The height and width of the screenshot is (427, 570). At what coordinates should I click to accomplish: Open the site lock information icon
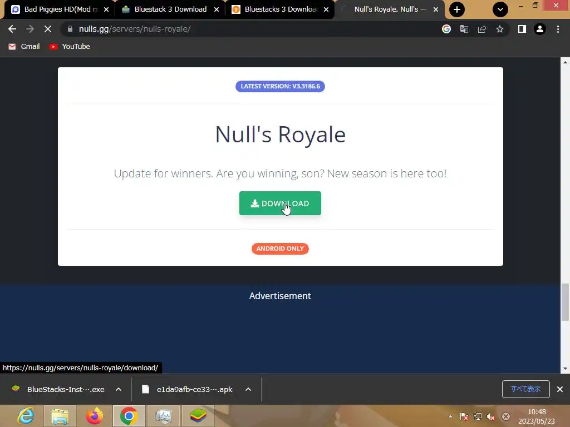70,29
